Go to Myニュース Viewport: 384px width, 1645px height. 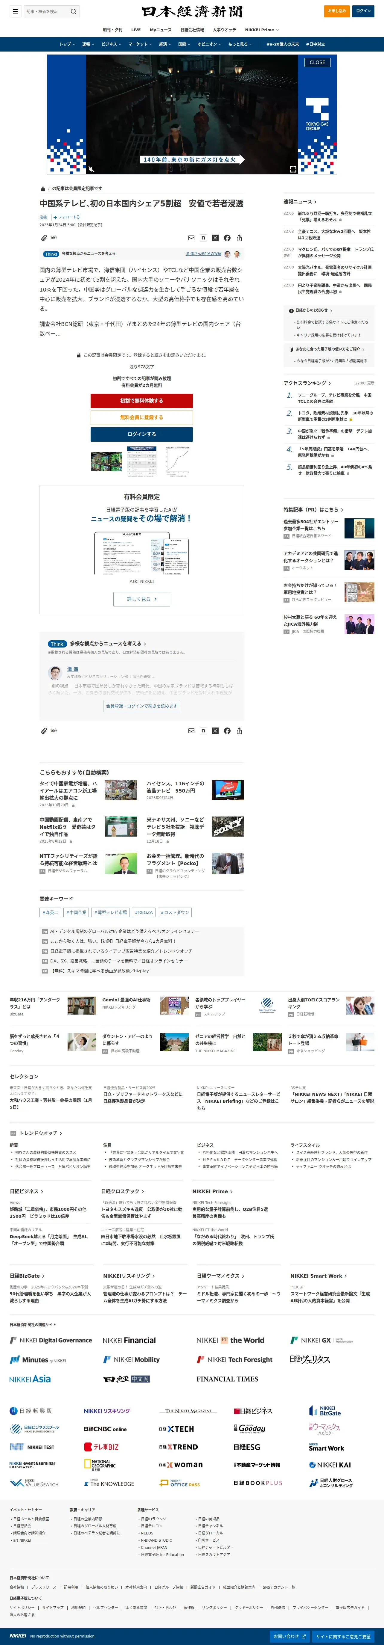tap(161, 30)
